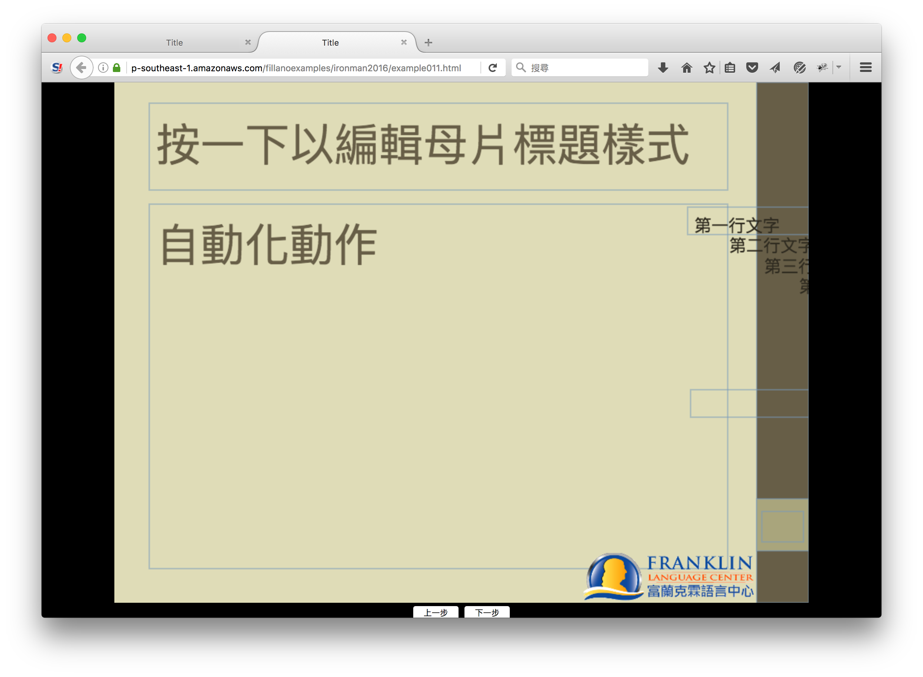
Task: Go to the home page icon
Action: [x=686, y=68]
